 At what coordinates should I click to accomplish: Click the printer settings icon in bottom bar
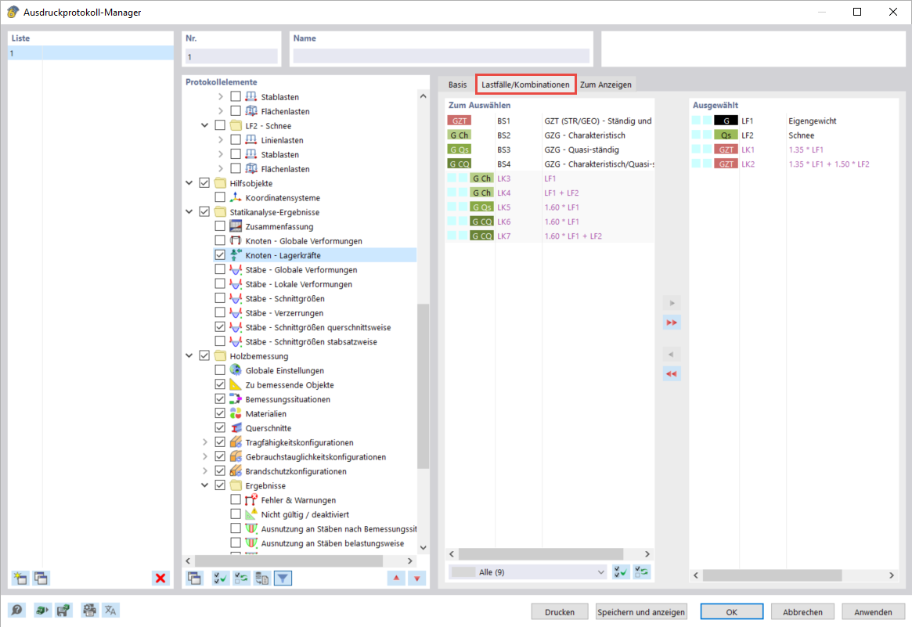89,610
